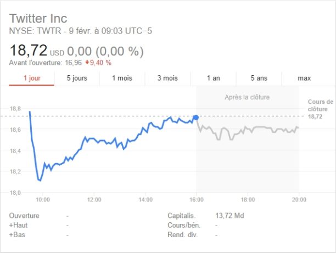Click the 18,72 USD price
336x253 pixels.
coord(28,51)
